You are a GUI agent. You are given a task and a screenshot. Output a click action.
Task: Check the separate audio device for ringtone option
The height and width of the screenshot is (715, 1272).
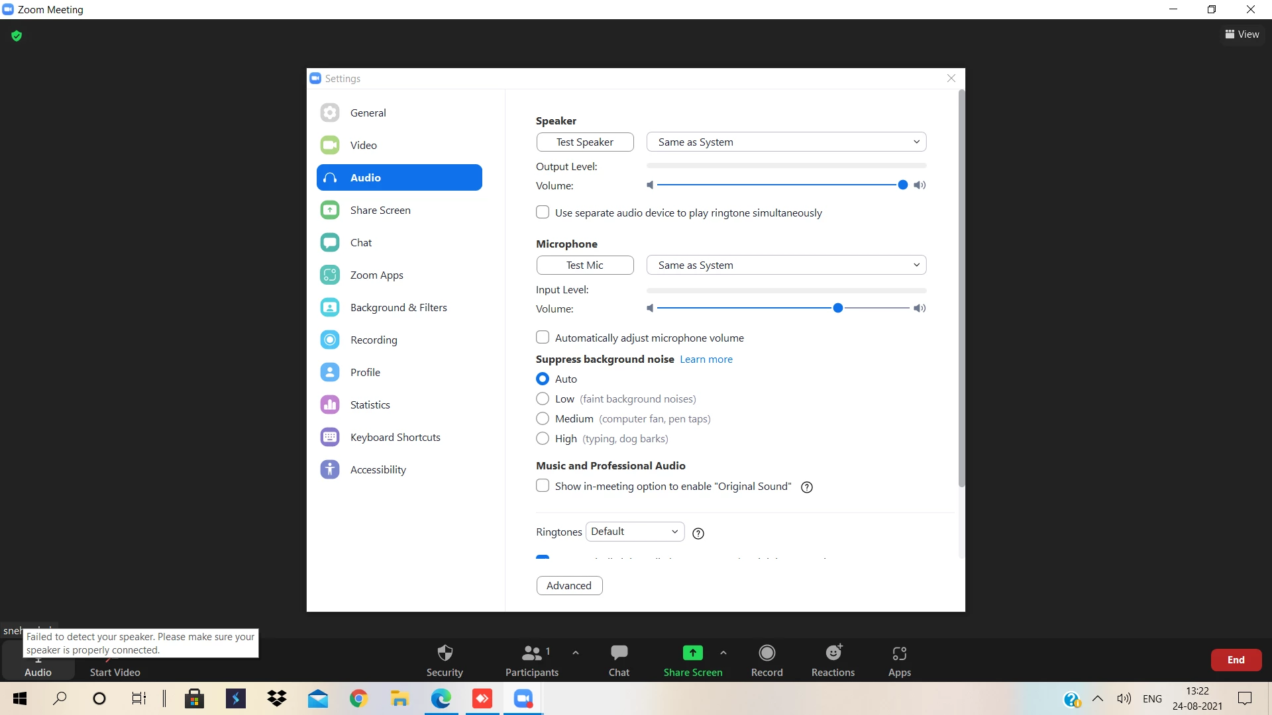(x=543, y=213)
